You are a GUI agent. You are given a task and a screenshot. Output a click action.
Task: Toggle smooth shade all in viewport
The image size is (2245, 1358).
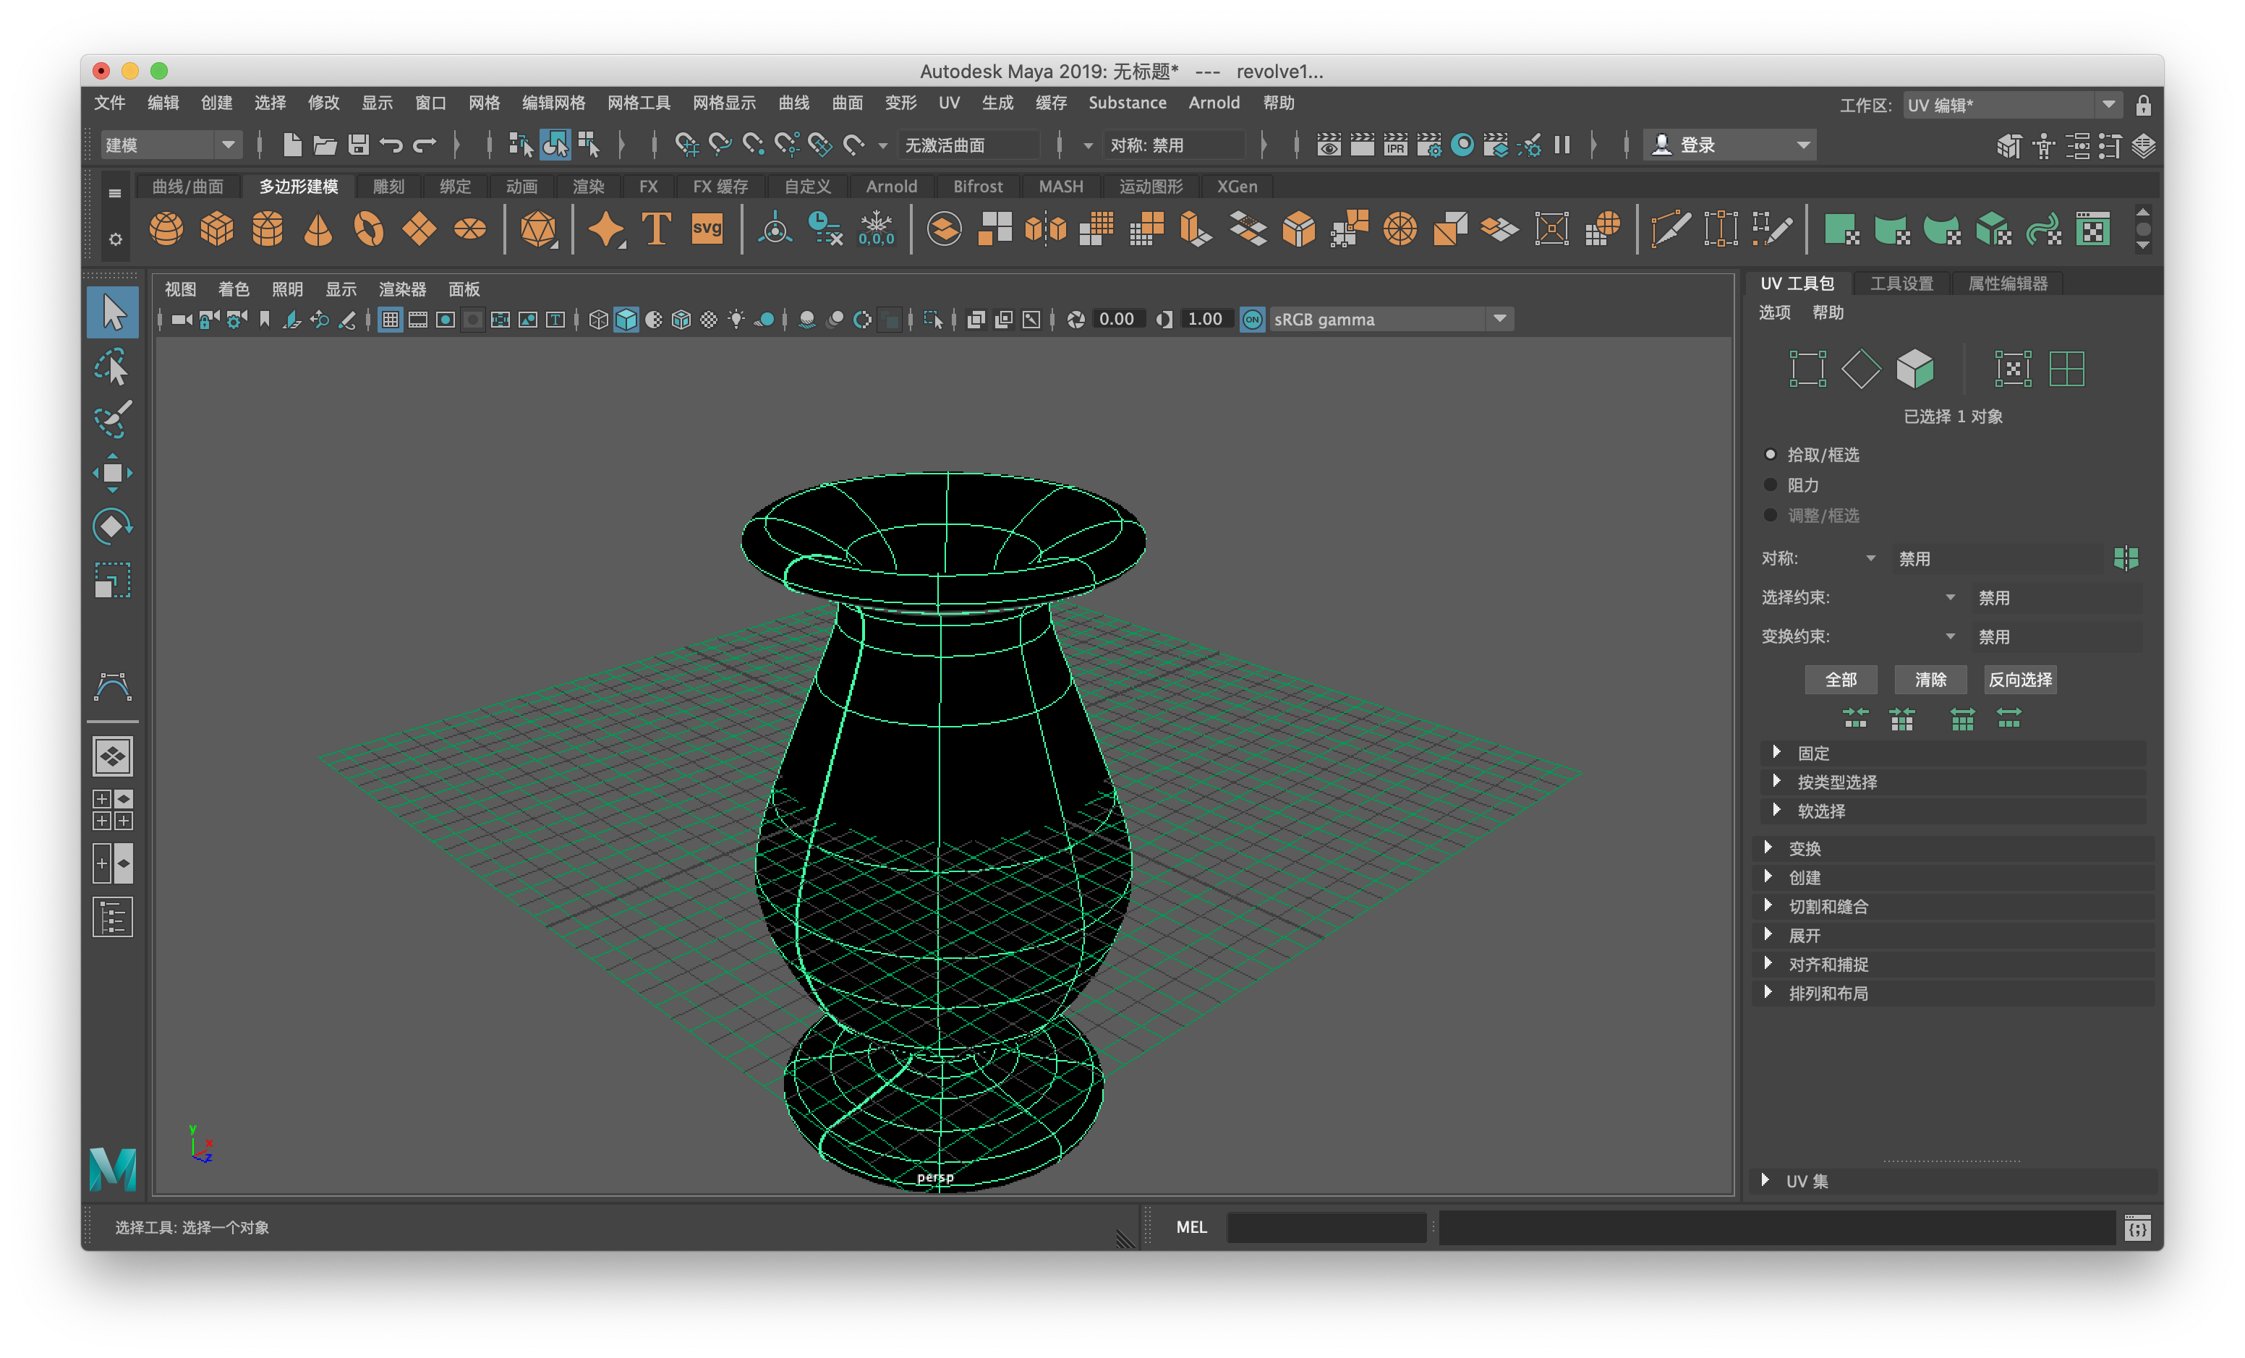click(x=626, y=320)
